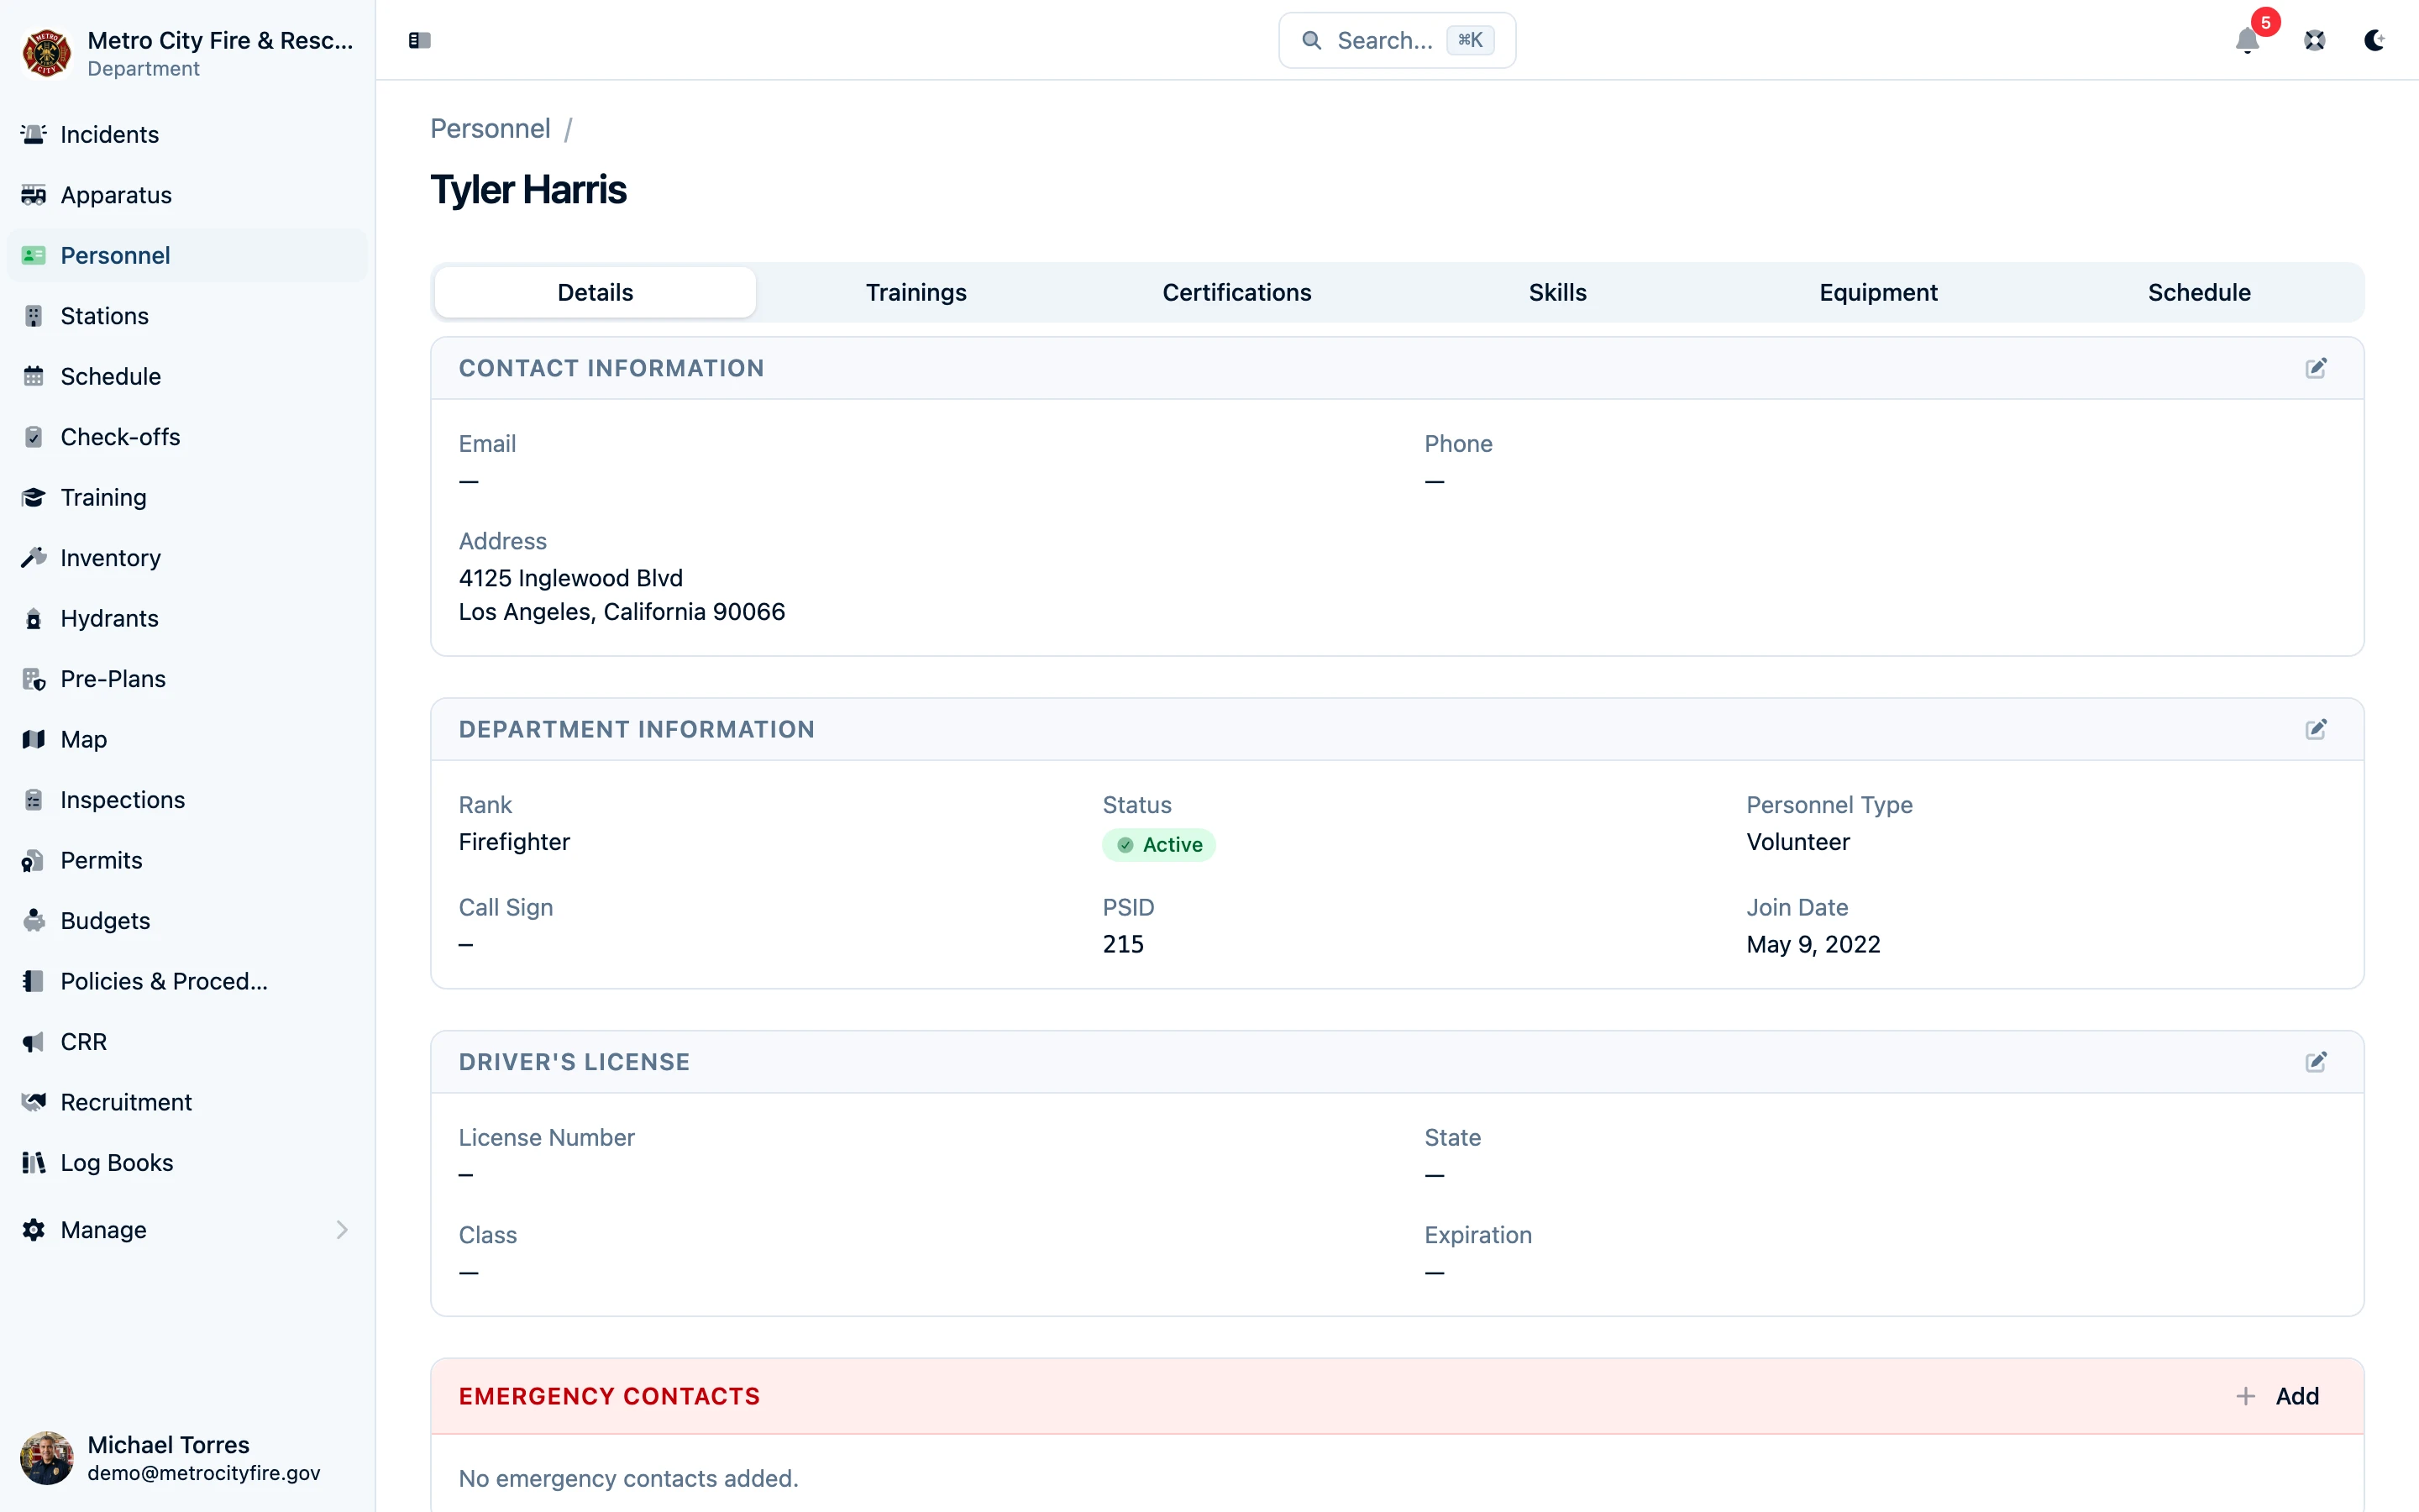Open Budgets from the sidebar
Screen dimensions: 2419x1512
click(x=188, y=921)
